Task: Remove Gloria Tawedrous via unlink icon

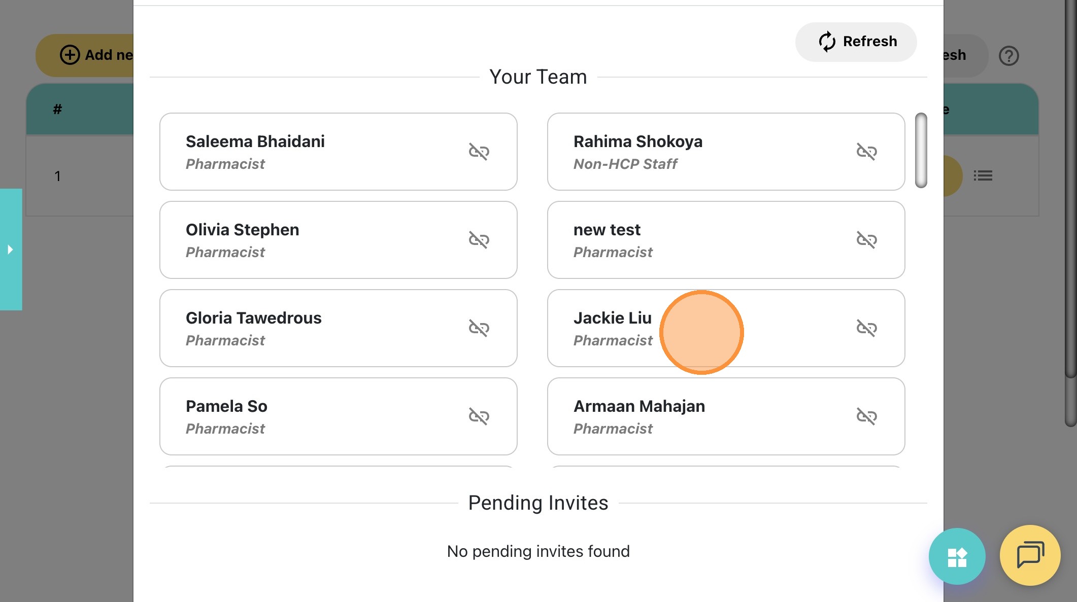Action: [479, 328]
